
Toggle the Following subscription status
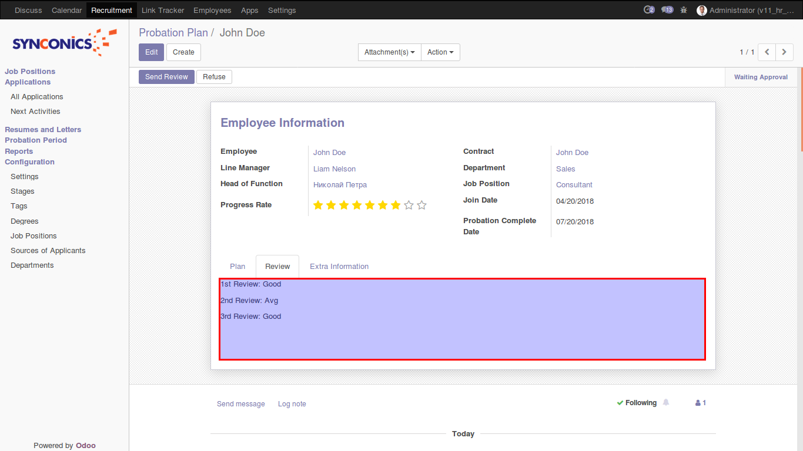click(637, 403)
